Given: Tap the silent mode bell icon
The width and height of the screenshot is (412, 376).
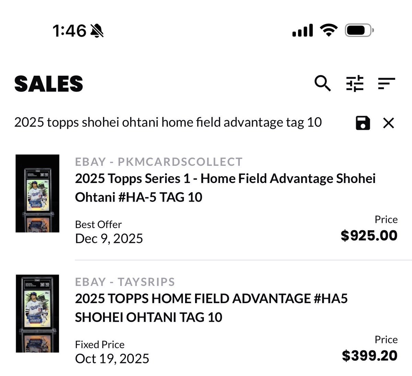Looking at the screenshot, I should (x=97, y=31).
